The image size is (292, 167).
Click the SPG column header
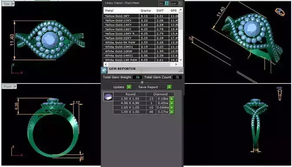coord(174,11)
